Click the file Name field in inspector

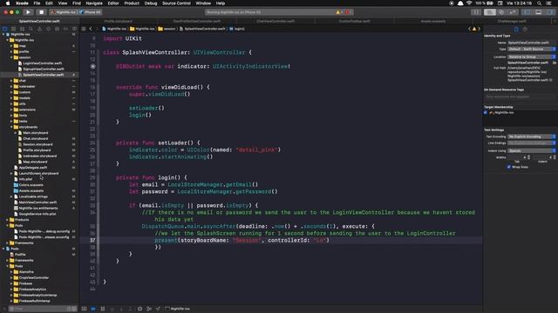[531, 43]
